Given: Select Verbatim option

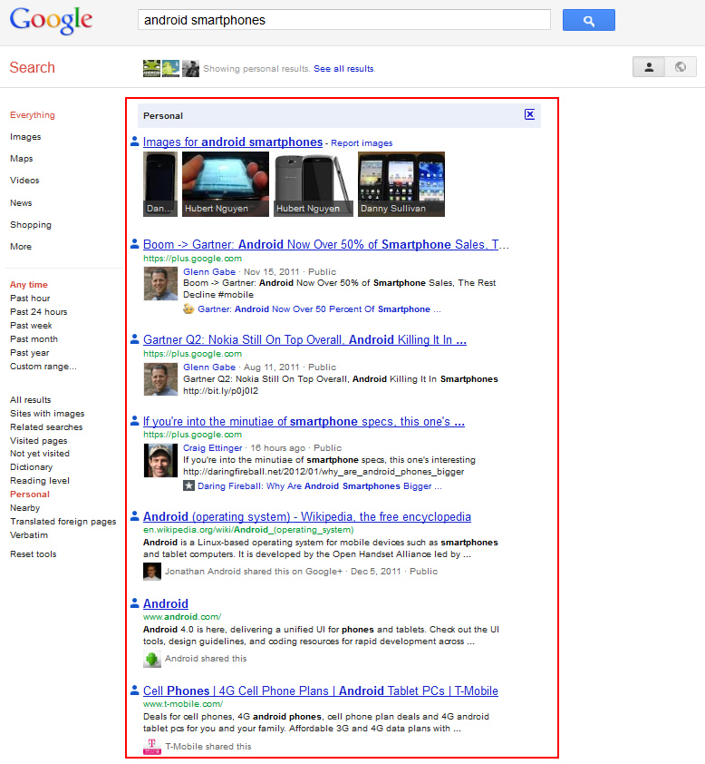Looking at the screenshot, I should [x=29, y=535].
